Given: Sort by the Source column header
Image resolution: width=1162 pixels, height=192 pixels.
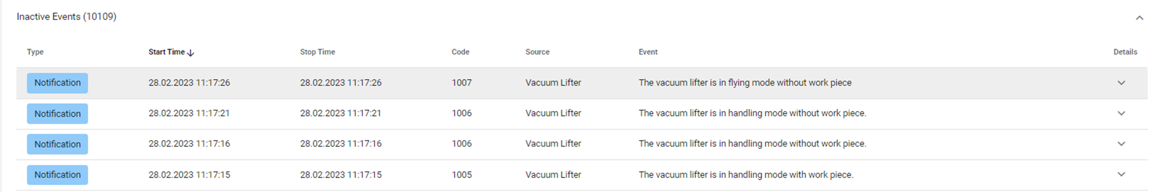Looking at the screenshot, I should pos(537,52).
